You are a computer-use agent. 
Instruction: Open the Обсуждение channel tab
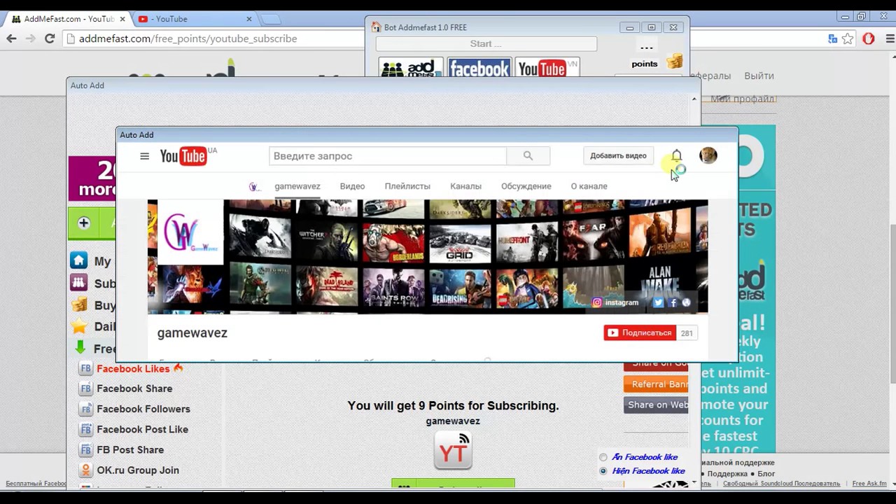point(526,186)
